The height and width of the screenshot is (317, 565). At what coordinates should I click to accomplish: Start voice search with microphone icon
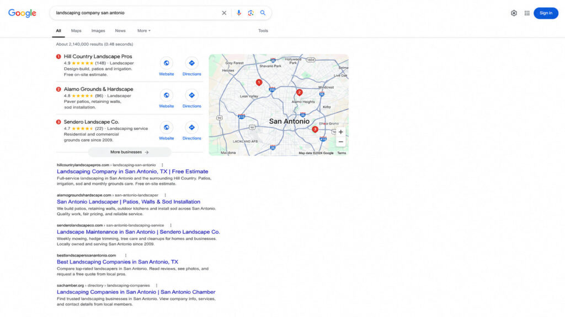pyautogui.click(x=238, y=13)
